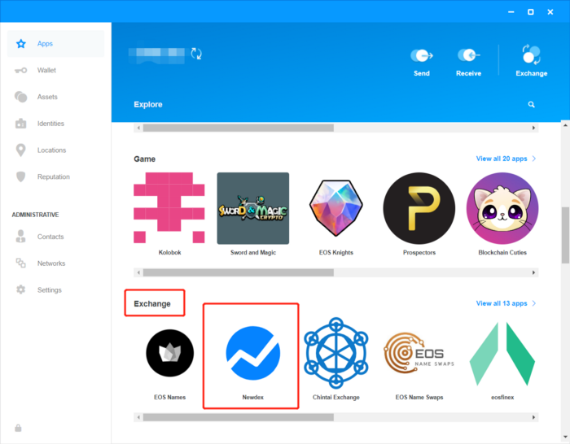Click the Exchange label in the header
The width and height of the screenshot is (570, 444).
(x=532, y=73)
